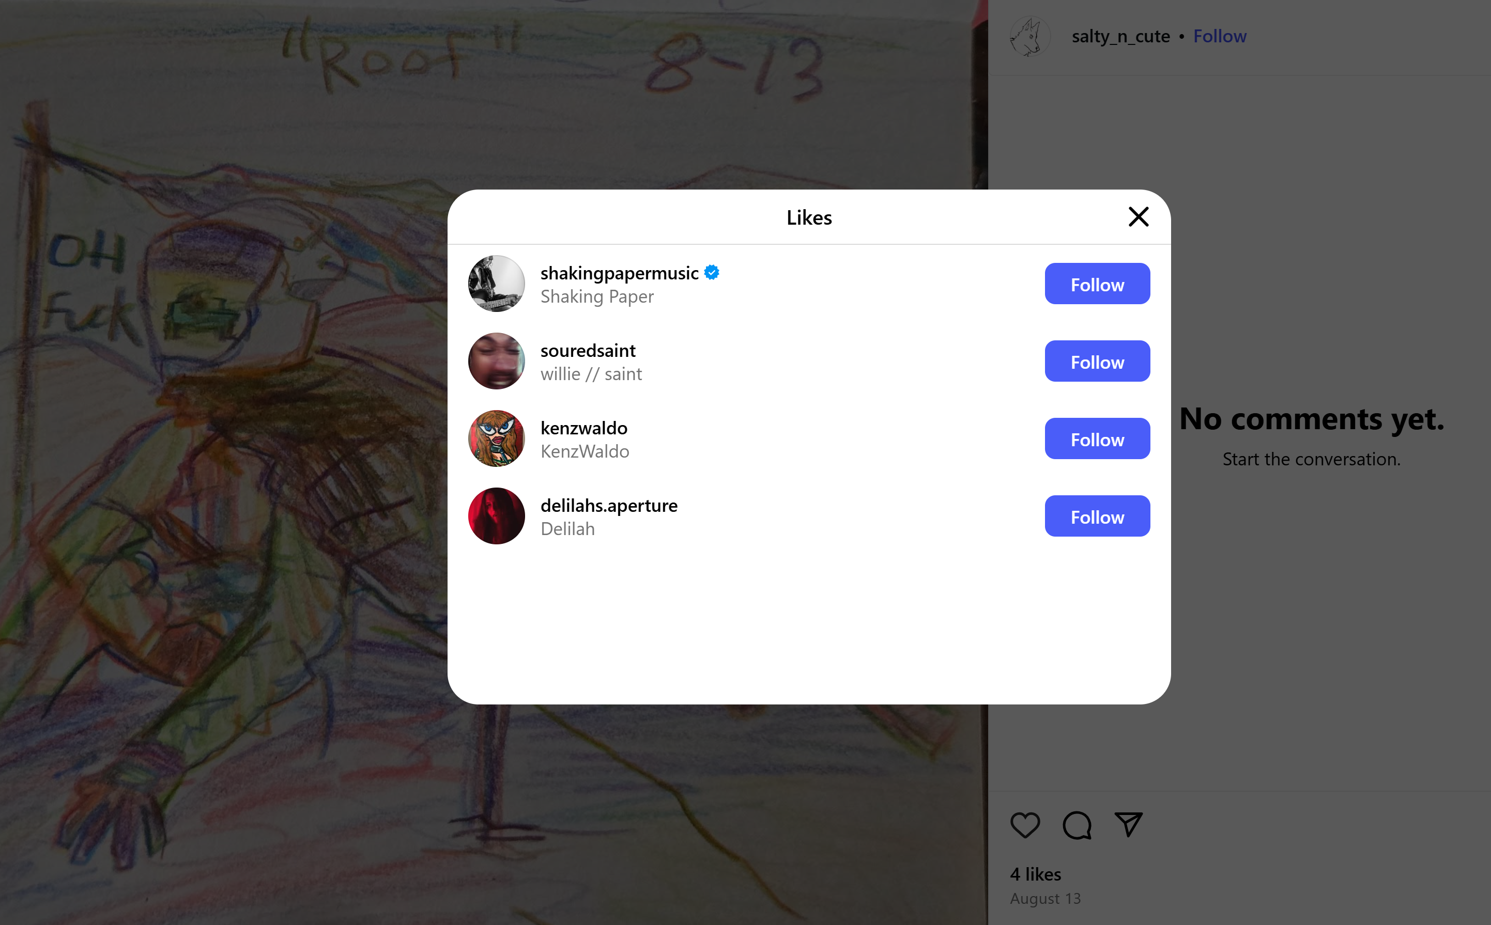Follow shakingpapermusic
Viewport: 1491px width, 925px height.
[x=1097, y=284]
